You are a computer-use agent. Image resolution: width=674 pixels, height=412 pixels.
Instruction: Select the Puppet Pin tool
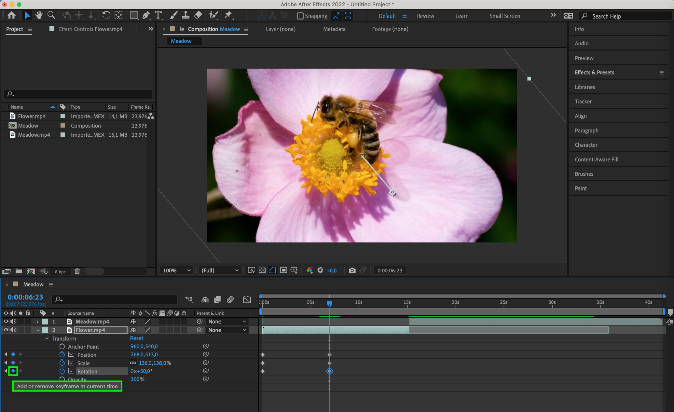tap(228, 15)
